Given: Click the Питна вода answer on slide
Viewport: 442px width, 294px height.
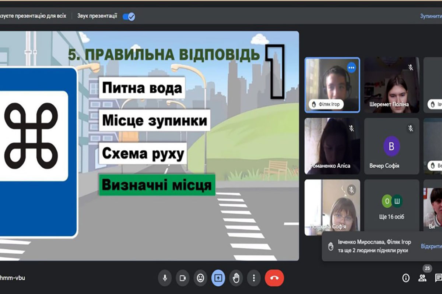Looking at the screenshot, I should tap(142, 88).
